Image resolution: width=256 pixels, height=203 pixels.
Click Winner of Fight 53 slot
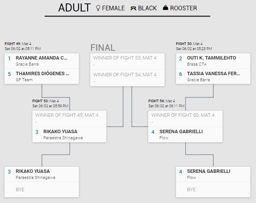(x=125, y=58)
